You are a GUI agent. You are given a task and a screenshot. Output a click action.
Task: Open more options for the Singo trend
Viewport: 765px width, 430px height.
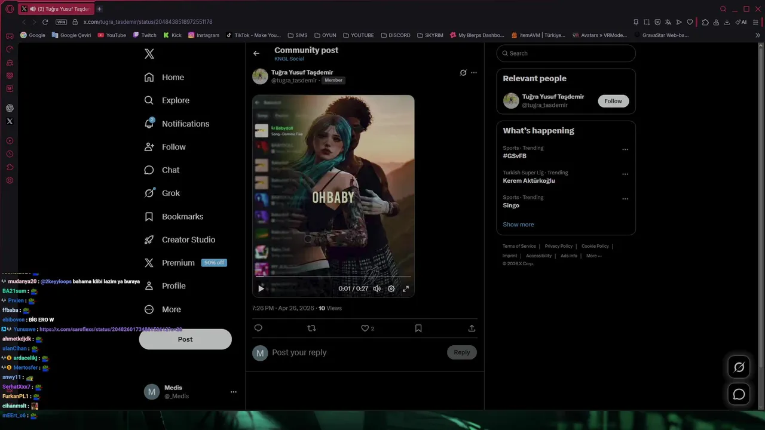point(625,199)
